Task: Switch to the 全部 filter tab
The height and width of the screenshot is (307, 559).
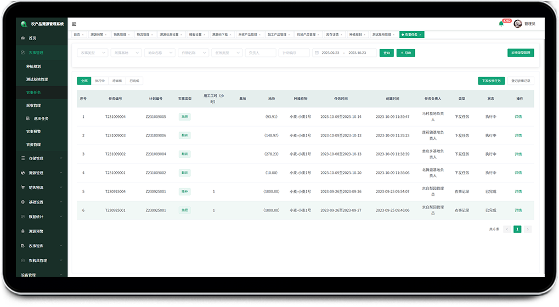Action: click(84, 81)
